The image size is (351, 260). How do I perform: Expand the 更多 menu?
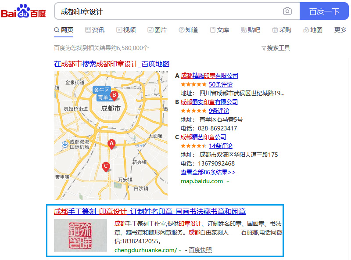[340, 30]
